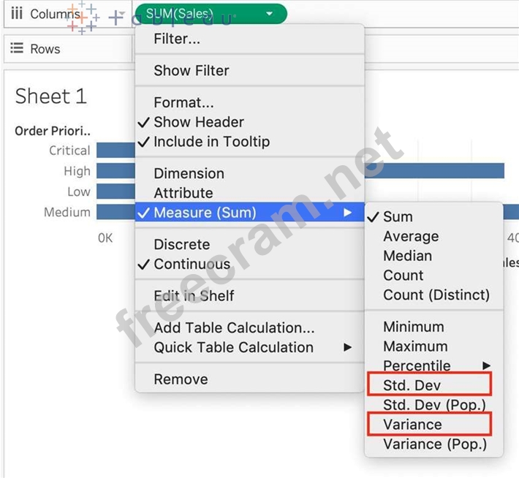Select the Continuous checked option
Image resolution: width=519 pixels, height=478 pixels.
[192, 264]
